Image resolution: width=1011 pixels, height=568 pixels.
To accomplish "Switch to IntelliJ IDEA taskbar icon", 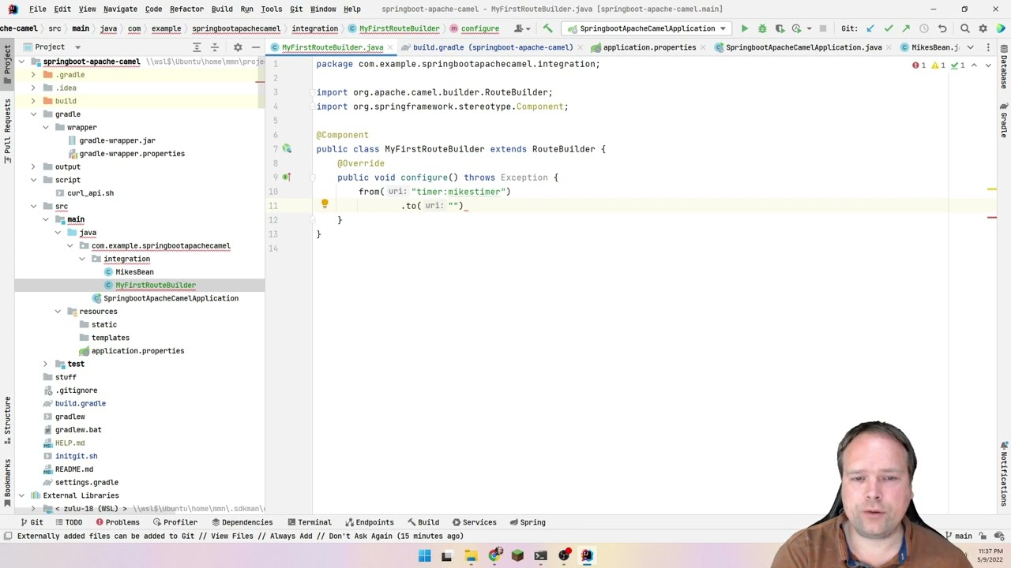I will click(x=587, y=555).
